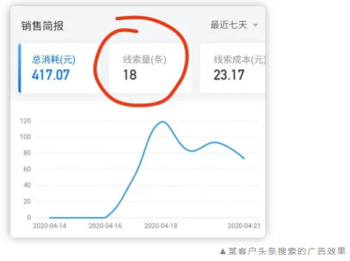Select the 总消耗(元) metric card
Screen dimensions: 350x261
(59, 68)
